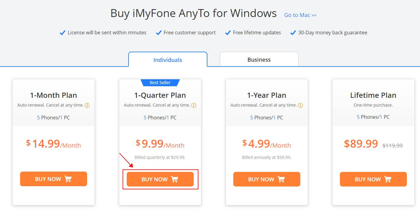420x212 pixels.
Task: Click cart icon in 1-Year BUY NOW
Action: (x=281, y=179)
